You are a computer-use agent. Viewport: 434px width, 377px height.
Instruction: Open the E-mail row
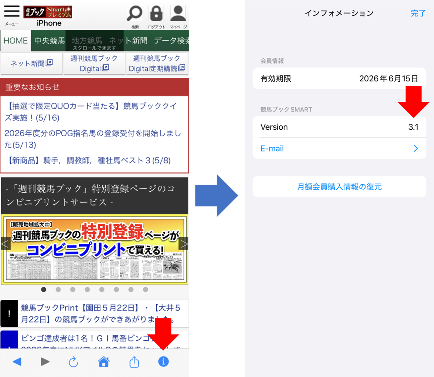click(x=339, y=148)
